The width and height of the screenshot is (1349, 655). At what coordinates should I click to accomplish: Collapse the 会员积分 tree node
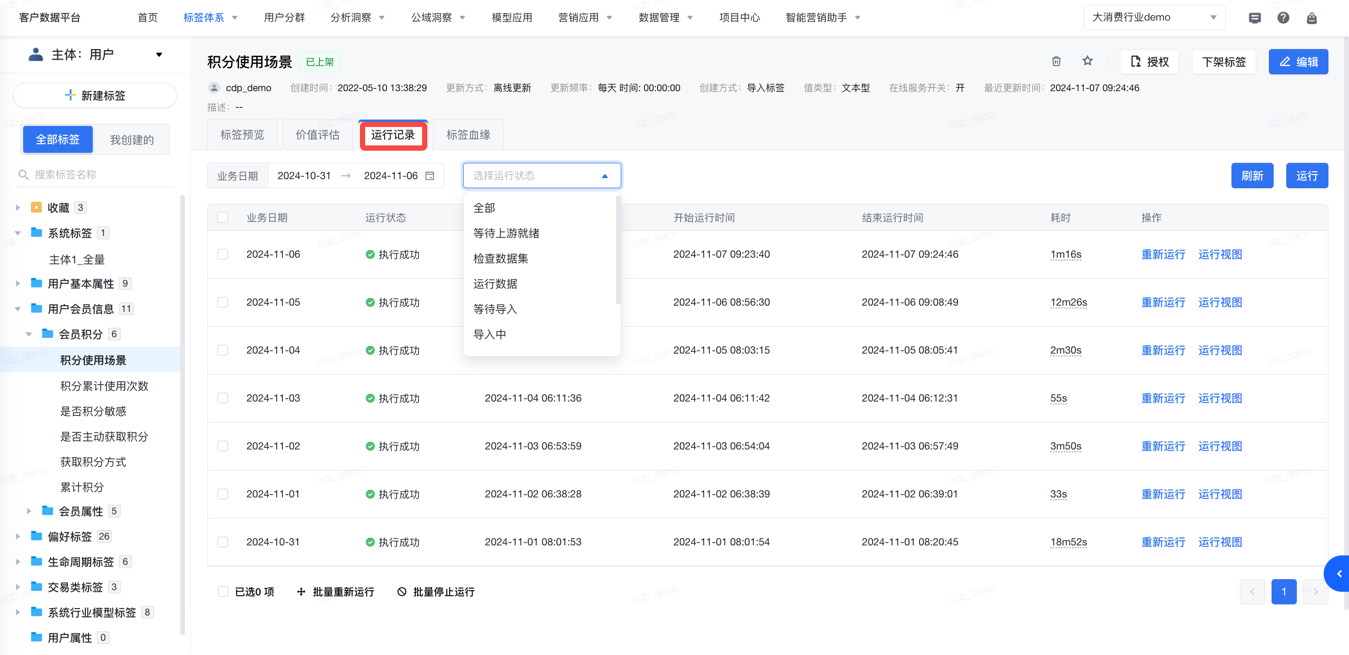[x=29, y=334]
